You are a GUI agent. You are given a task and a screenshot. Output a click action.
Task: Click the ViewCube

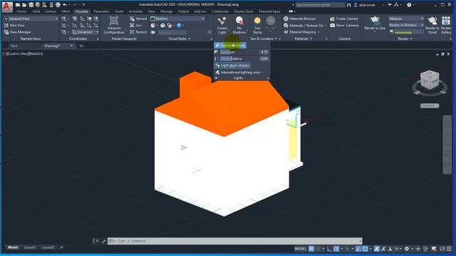click(x=430, y=80)
